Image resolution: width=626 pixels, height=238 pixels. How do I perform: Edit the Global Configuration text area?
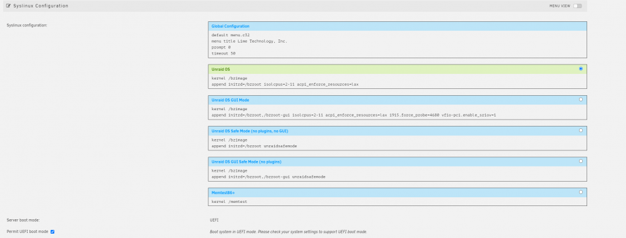click(398, 44)
